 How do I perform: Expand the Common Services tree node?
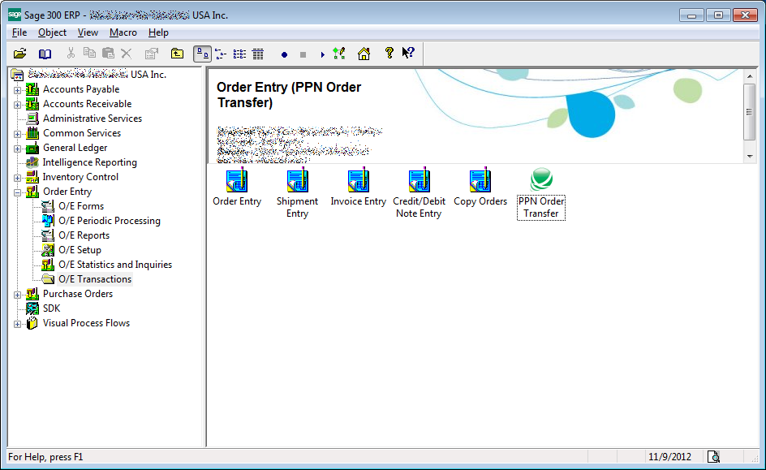pos(17,135)
